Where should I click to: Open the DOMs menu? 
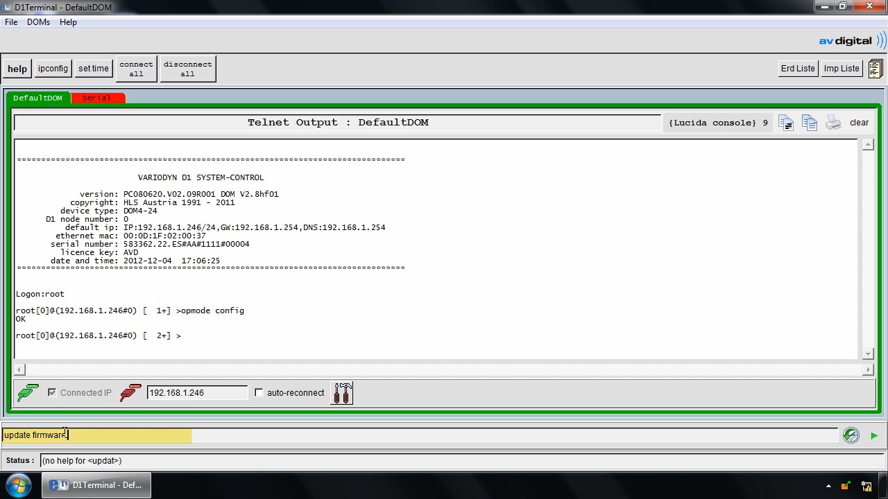pos(38,22)
